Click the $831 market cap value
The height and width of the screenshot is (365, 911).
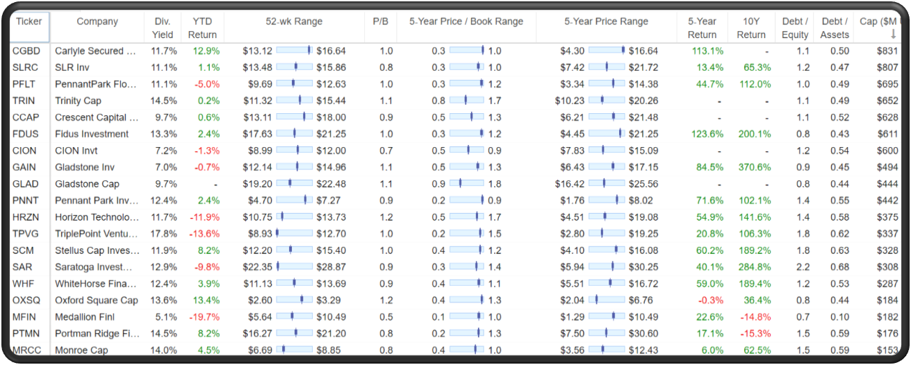[886, 51]
